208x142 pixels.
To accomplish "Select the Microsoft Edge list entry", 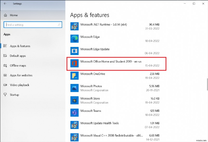I will click(x=115, y=38).
